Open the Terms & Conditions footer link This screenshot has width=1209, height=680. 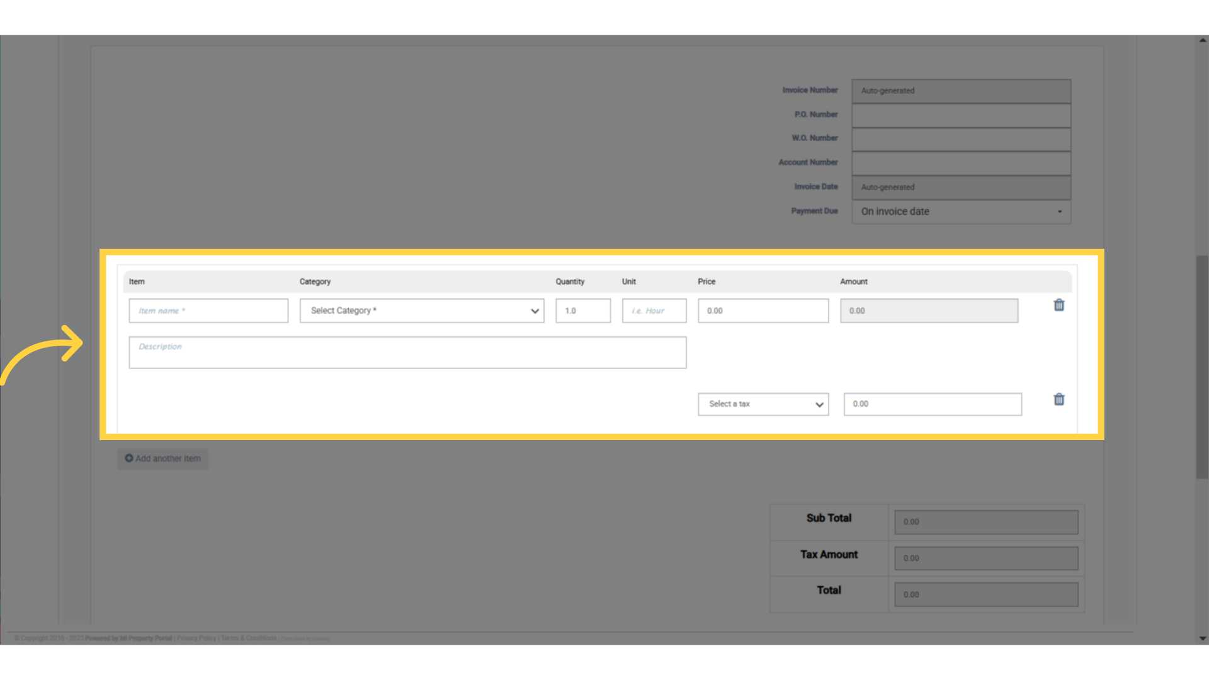pyautogui.click(x=248, y=638)
